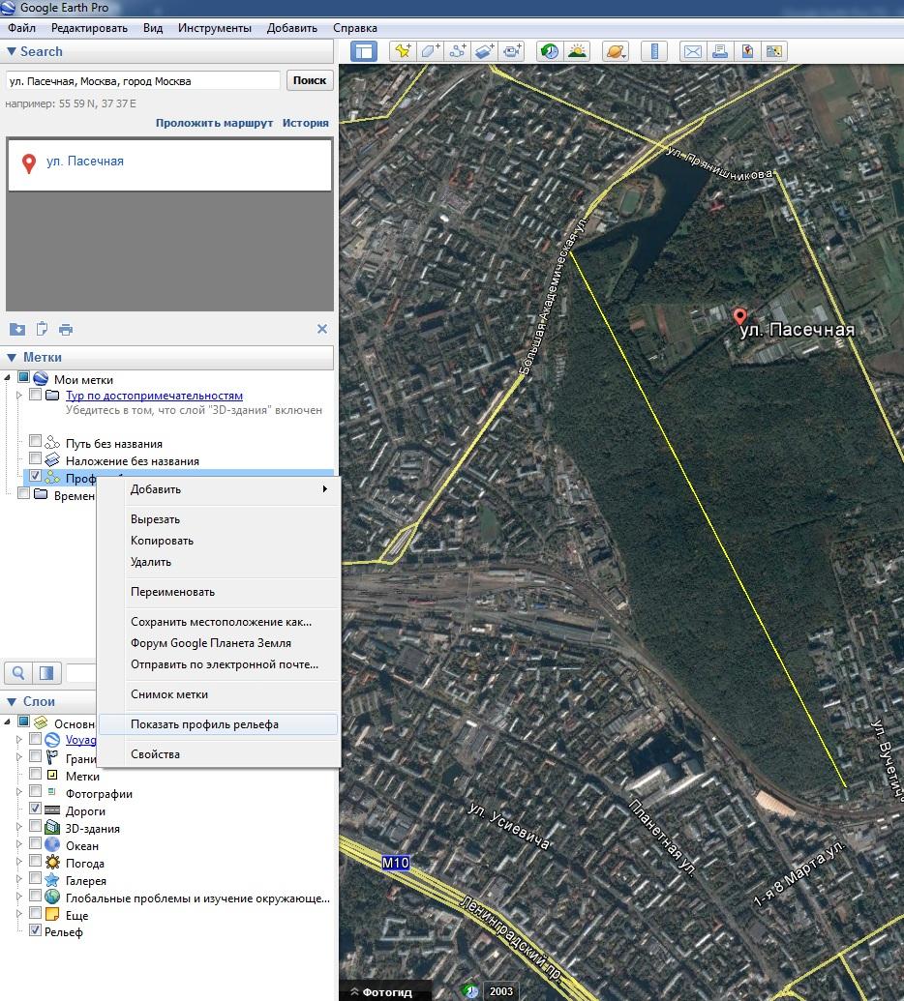Select the Ruler measuring tool
Viewport: 904px width, 1001px height.
coord(655,52)
